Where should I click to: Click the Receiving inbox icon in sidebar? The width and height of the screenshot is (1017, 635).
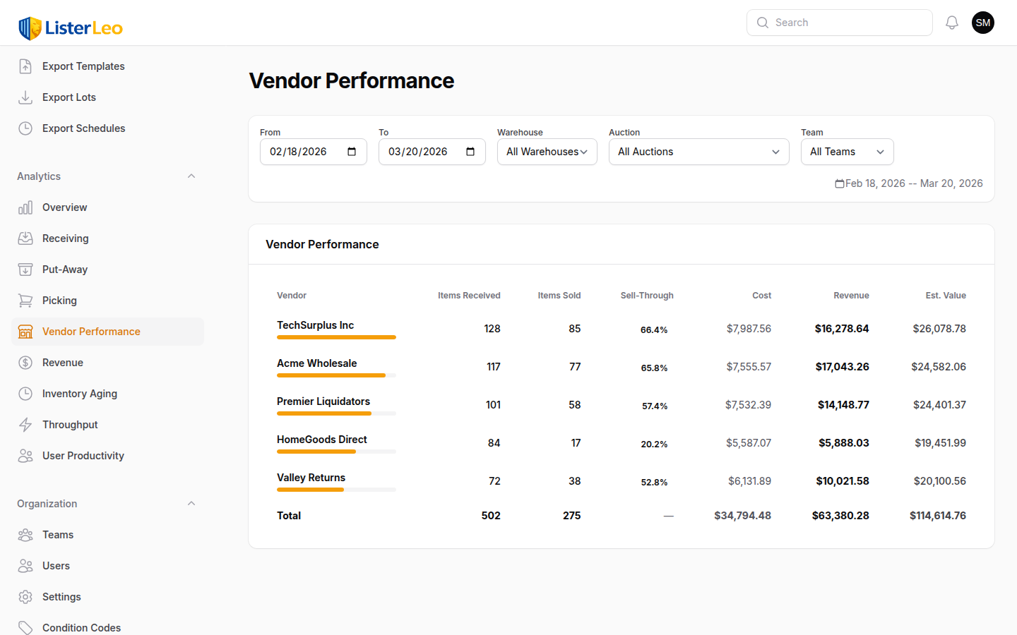tap(25, 238)
